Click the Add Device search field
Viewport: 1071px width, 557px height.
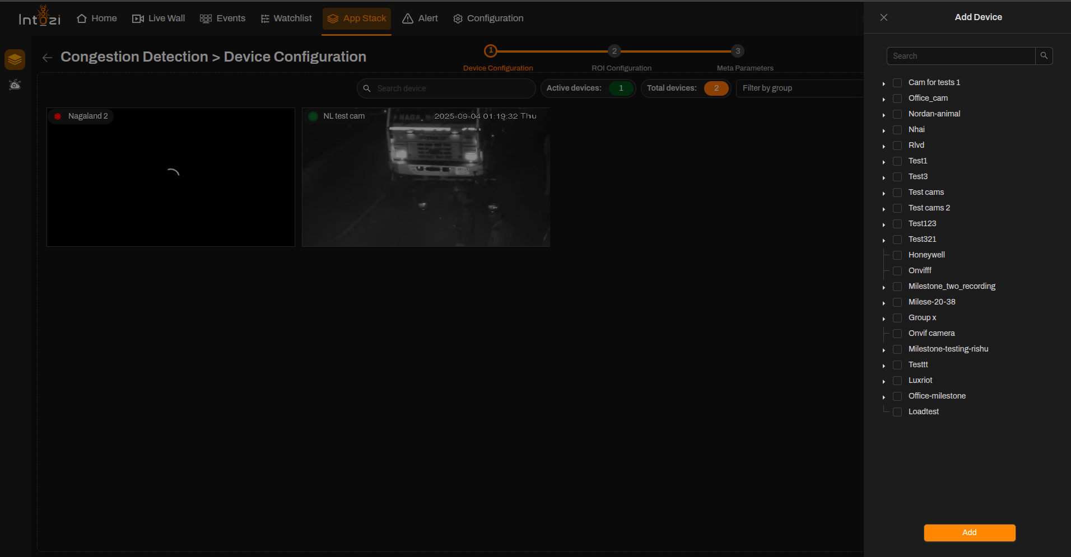961,56
